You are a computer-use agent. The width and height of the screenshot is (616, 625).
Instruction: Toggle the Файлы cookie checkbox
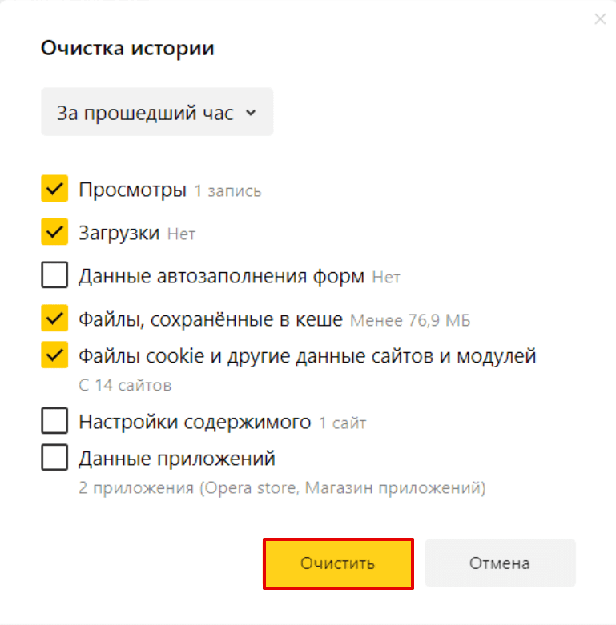[54, 355]
